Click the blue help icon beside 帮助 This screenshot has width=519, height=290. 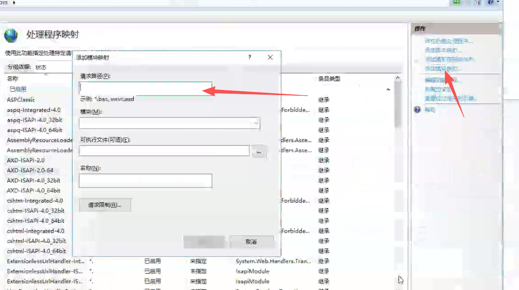[418, 110]
